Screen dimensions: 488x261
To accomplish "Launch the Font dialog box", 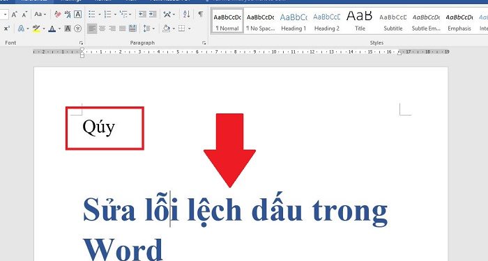I will (x=81, y=43).
